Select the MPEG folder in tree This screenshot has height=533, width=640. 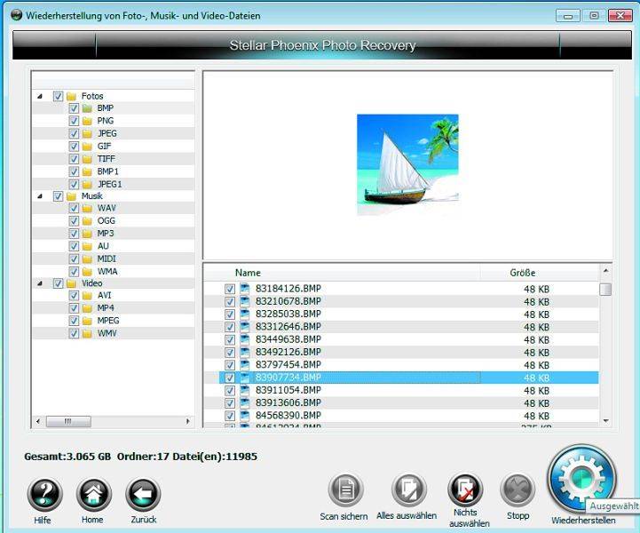[108, 321]
